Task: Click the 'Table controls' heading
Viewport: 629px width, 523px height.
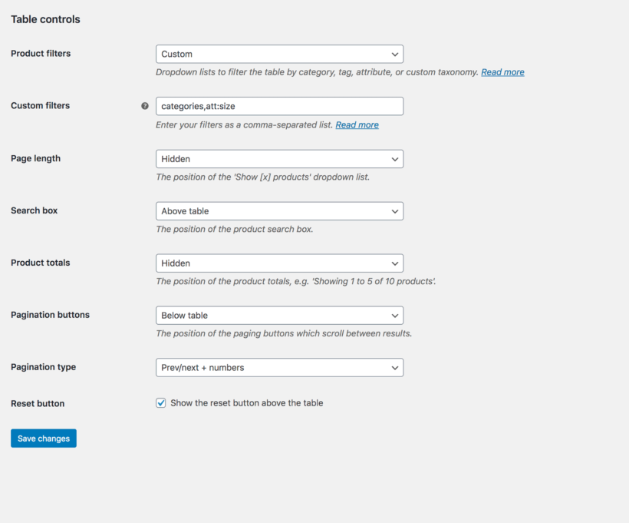Action: coord(44,19)
